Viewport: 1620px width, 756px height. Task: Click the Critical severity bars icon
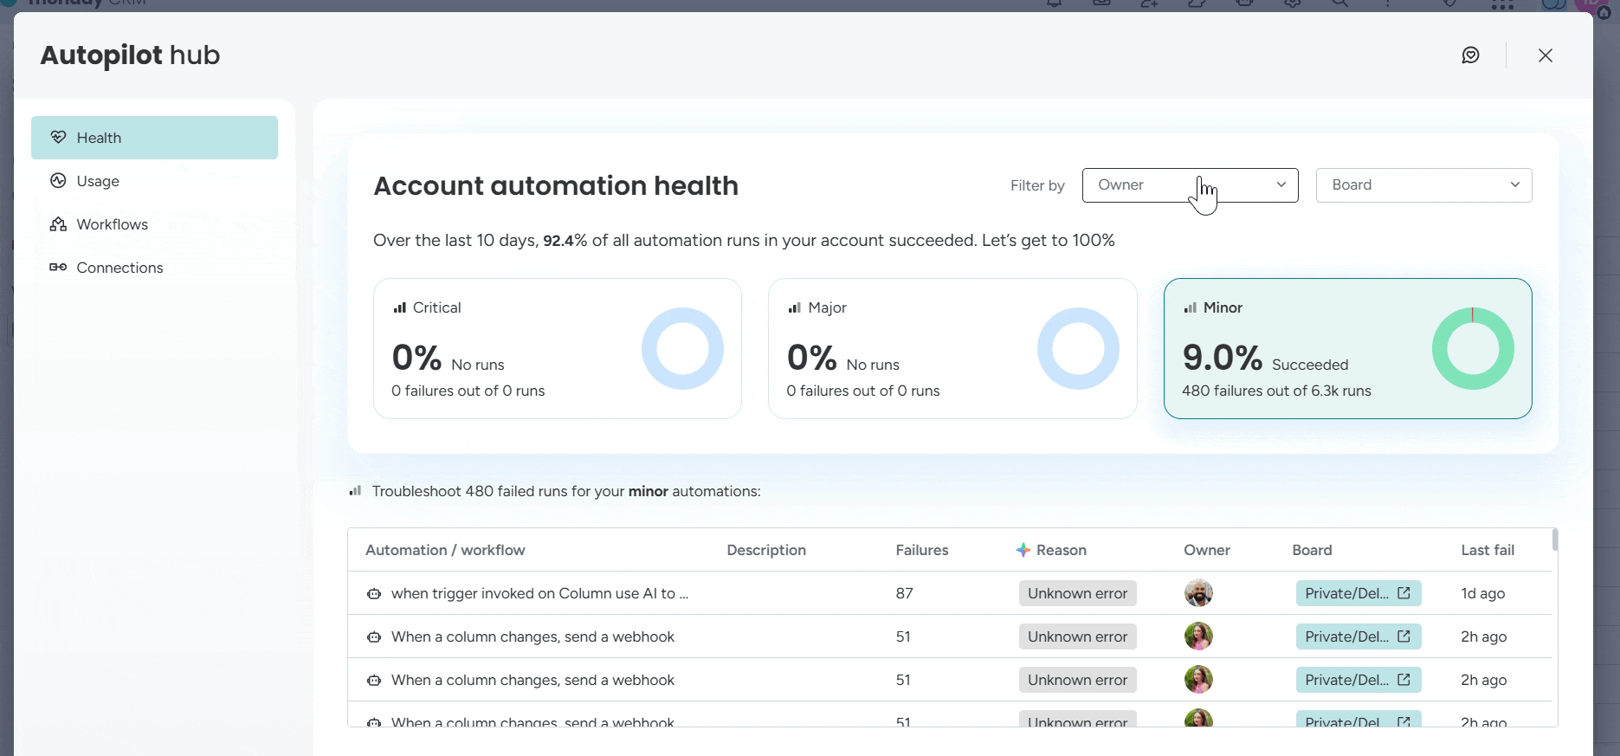click(400, 307)
